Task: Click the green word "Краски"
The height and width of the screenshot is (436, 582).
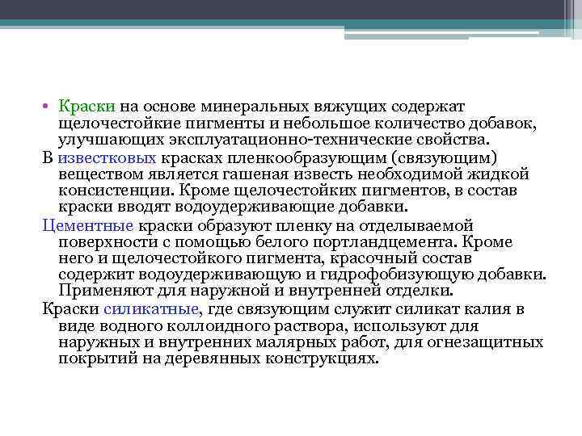Action: pyautogui.click(x=86, y=107)
